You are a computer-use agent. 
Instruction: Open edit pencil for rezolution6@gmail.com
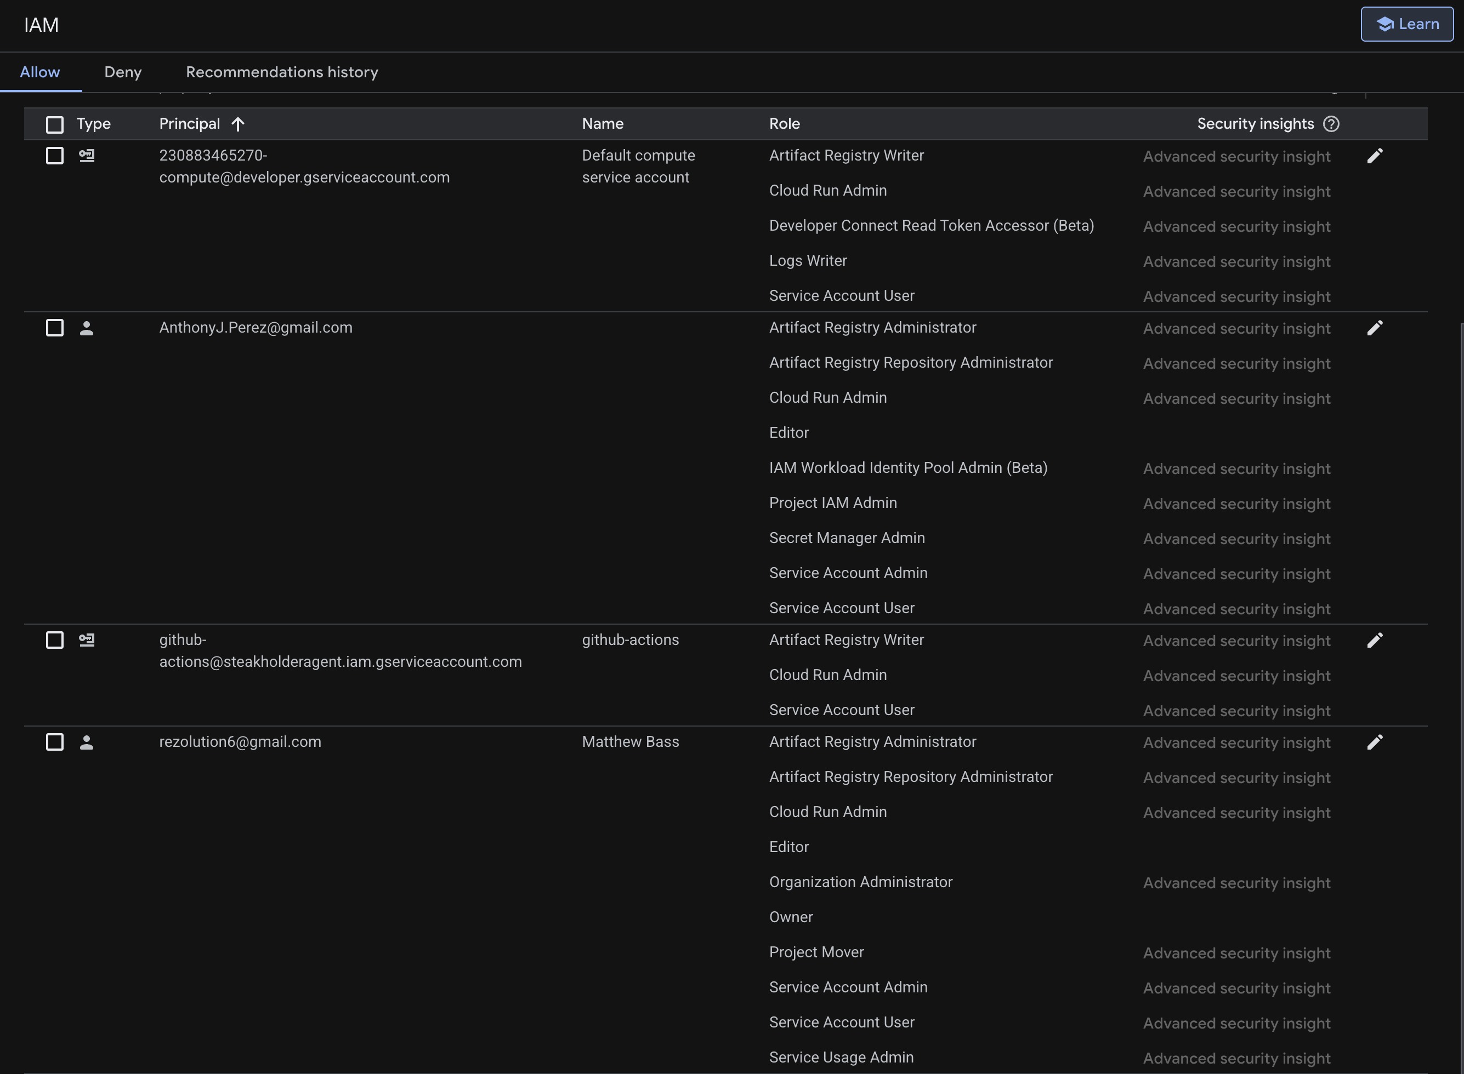tap(1374, 742)
